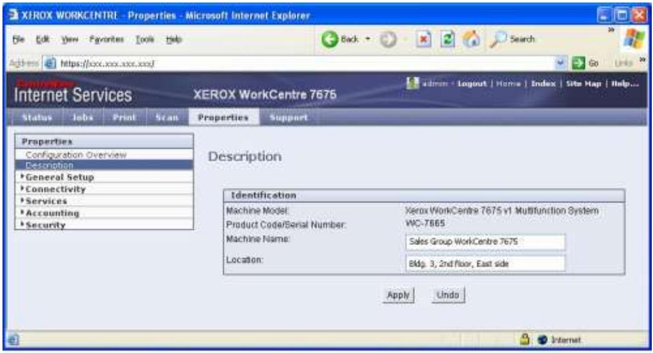Select the Properties tab
Viewport: 653px width, 353px height.
click(223, 117)
